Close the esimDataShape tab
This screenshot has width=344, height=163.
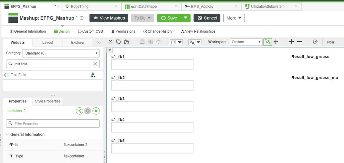176,6
